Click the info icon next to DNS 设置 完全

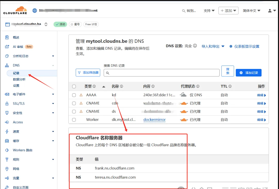[x=195, y=46]
